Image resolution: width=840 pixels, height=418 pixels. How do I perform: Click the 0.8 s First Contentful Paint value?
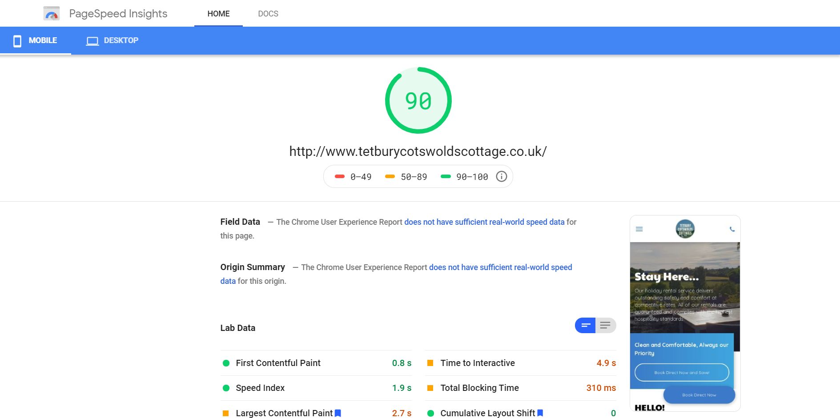[x=402, y=363]
